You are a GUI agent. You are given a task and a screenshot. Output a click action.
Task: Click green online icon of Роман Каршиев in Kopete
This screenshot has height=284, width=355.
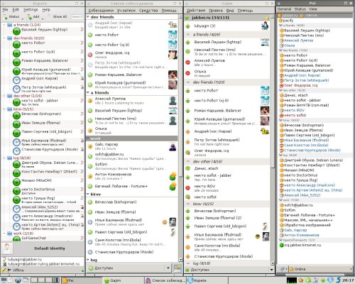[x=16, y=62]
